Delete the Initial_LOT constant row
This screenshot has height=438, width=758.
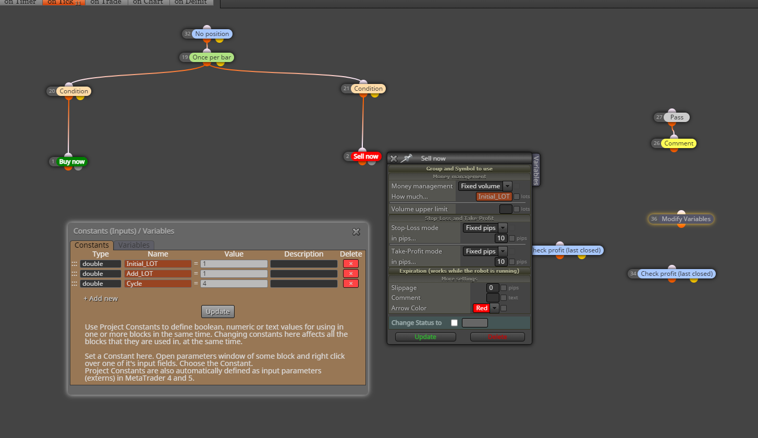pyautogui.click(x=351, y=264)
